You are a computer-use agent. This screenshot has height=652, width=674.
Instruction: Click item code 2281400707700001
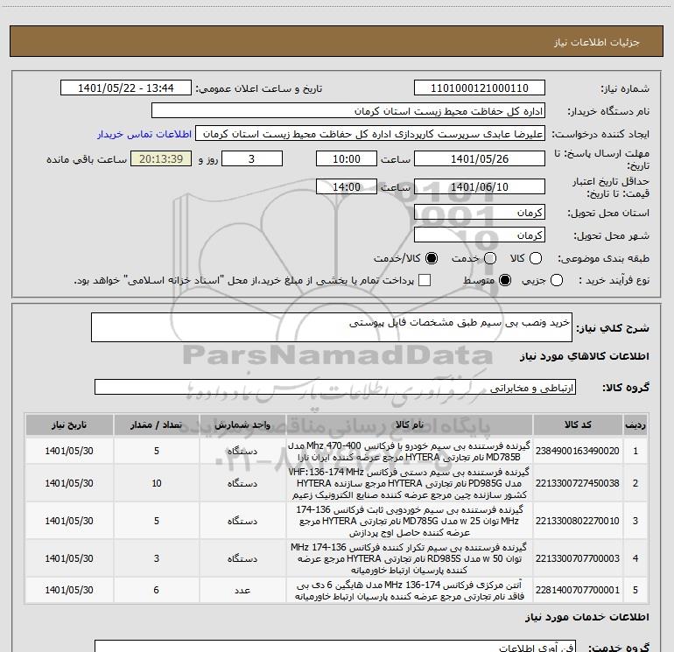coord(578,590)
